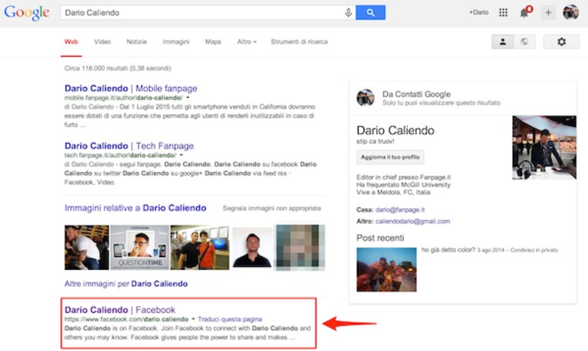Click email dario@fanpage.it
The image size is (588, 351).
400,210
